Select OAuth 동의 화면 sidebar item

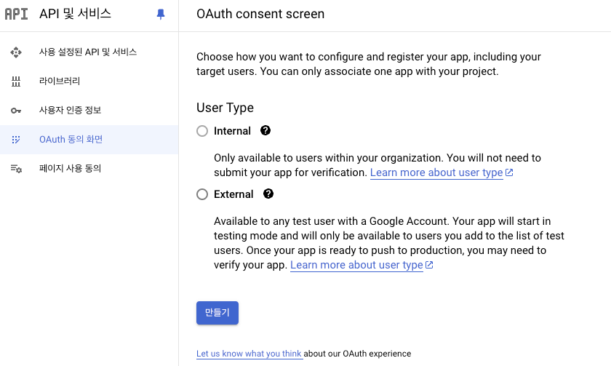[x=89, y=140]
